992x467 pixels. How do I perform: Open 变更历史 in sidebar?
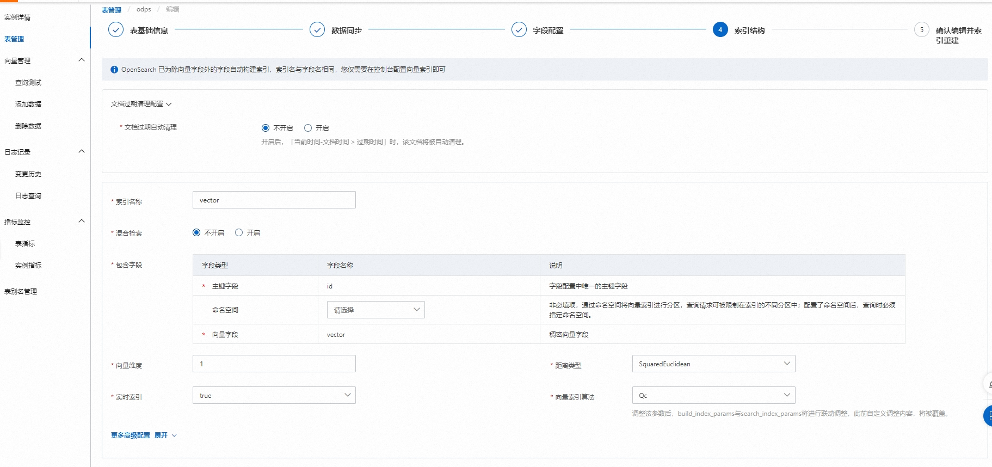28,174
